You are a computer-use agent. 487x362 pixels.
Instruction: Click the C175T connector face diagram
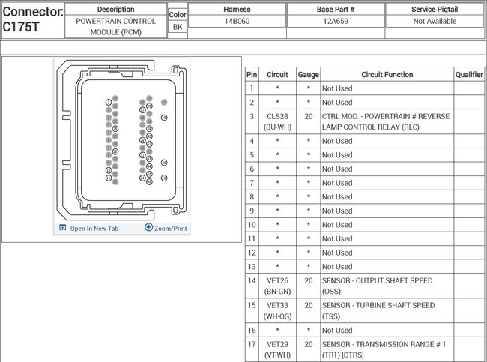[121, 140]
